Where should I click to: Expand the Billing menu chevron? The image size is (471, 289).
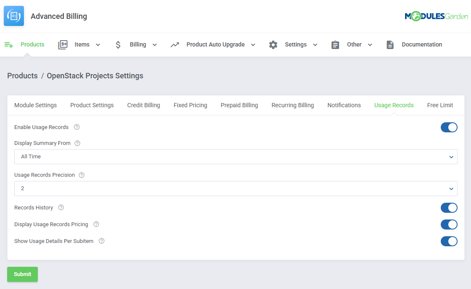(x=155, y=45)
